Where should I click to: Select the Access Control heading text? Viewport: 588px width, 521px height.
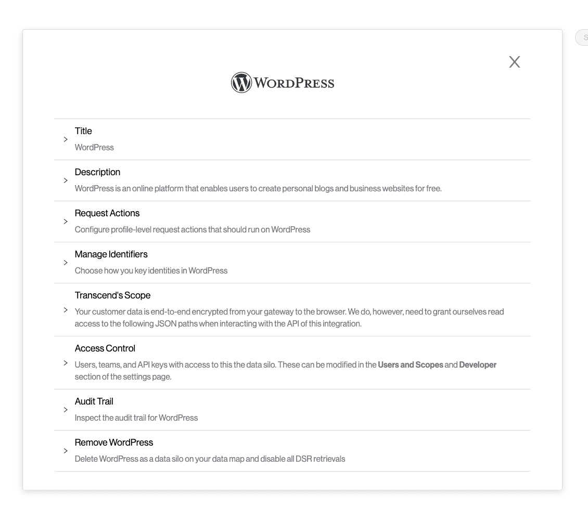pyautogui.click(x=105, y=348)
